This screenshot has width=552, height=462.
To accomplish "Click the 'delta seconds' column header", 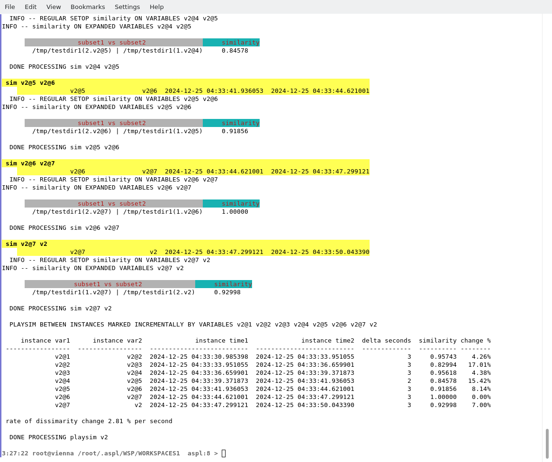I will click(386, 341).
